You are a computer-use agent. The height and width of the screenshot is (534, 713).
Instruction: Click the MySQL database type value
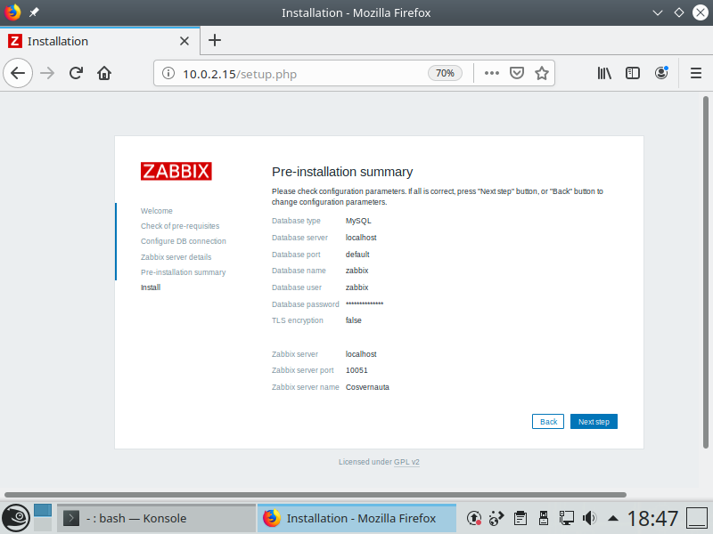point(358,221)
